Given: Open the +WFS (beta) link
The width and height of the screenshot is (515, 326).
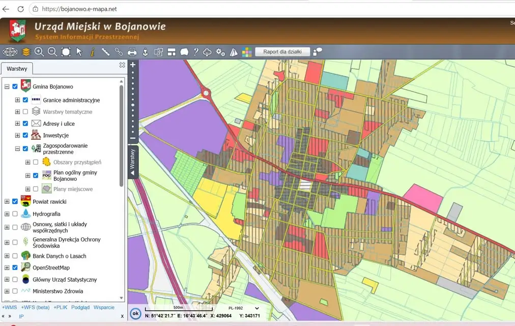Looking at the screenshot, I should click(35, 307).
